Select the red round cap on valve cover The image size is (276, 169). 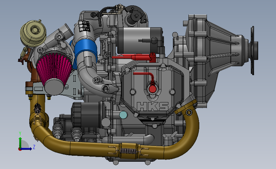(152, 88)
